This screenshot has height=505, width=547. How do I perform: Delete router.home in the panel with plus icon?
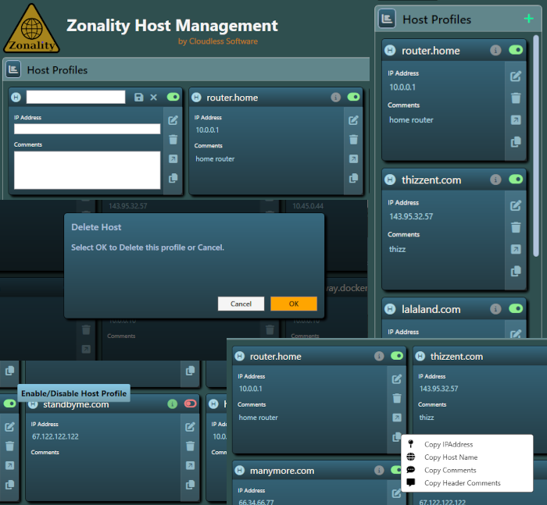pos(516,98)
